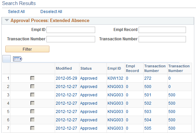196x133 pixels.
Task: Sort by the Status column header
Action: [86, 68]
